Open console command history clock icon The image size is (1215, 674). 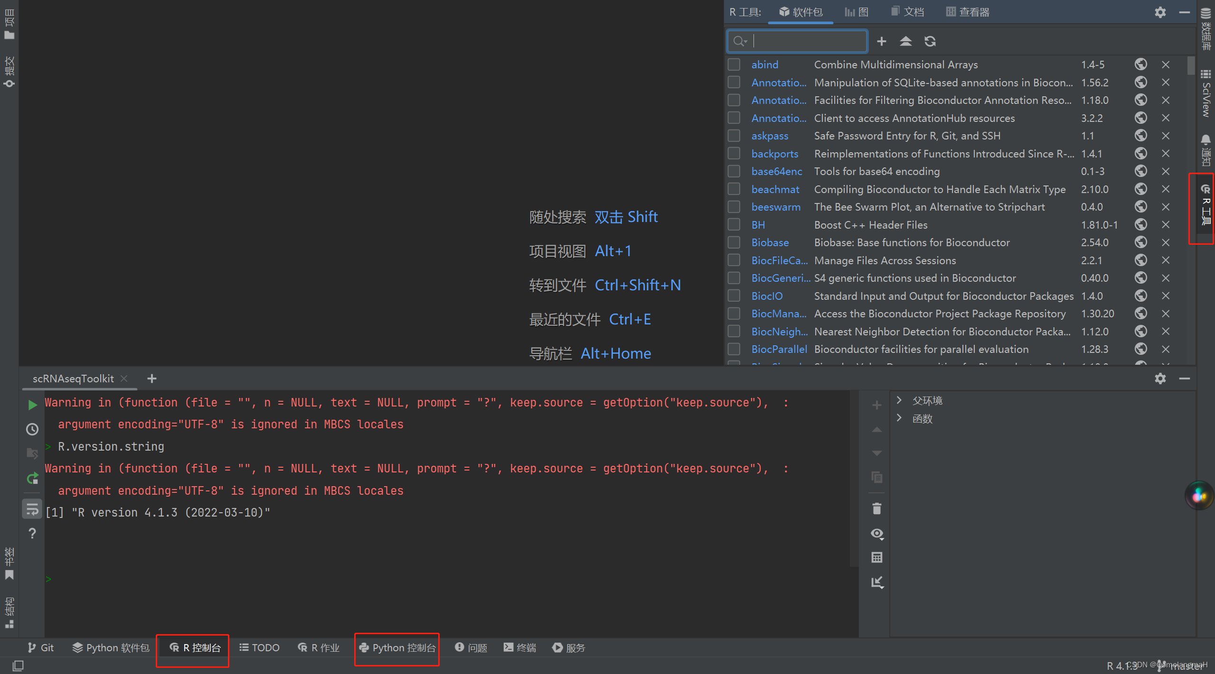(32, 429)
